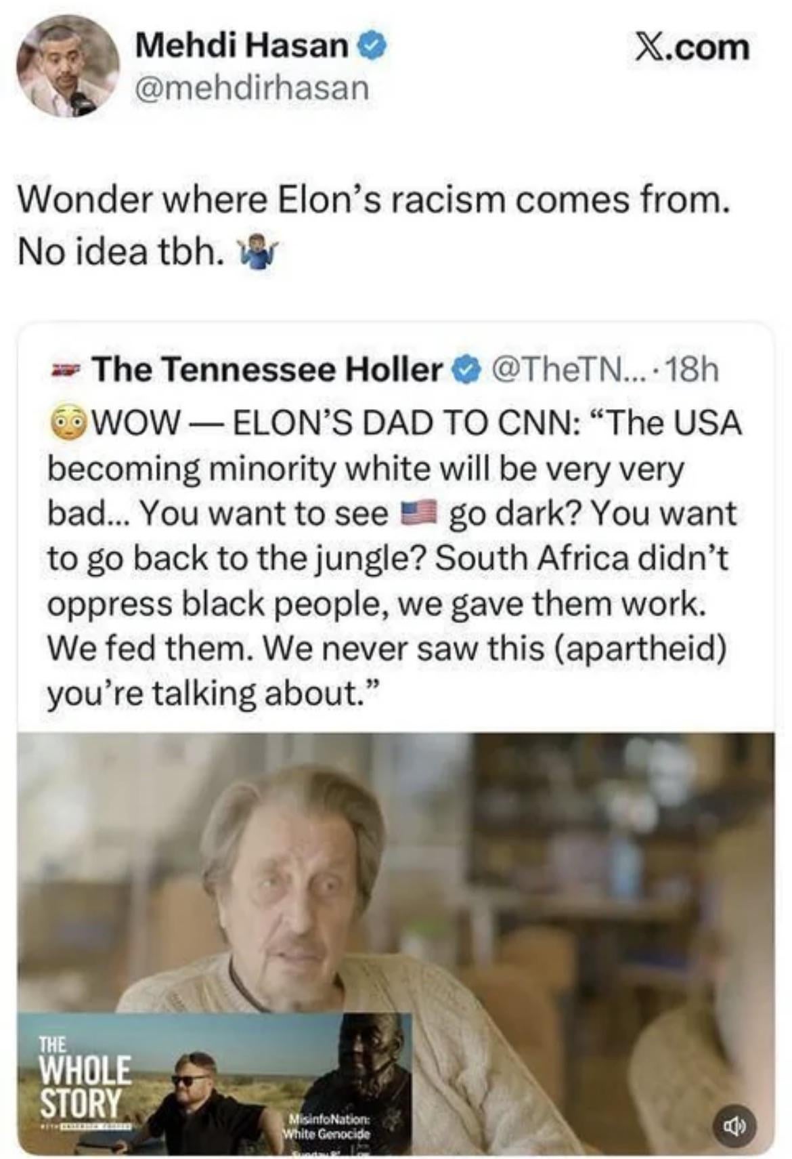Viewport: 792px width, 1159px height.
Task: Open the @mehdirhasan handle link
Action: pyautogui.click(x=252, y=88)
